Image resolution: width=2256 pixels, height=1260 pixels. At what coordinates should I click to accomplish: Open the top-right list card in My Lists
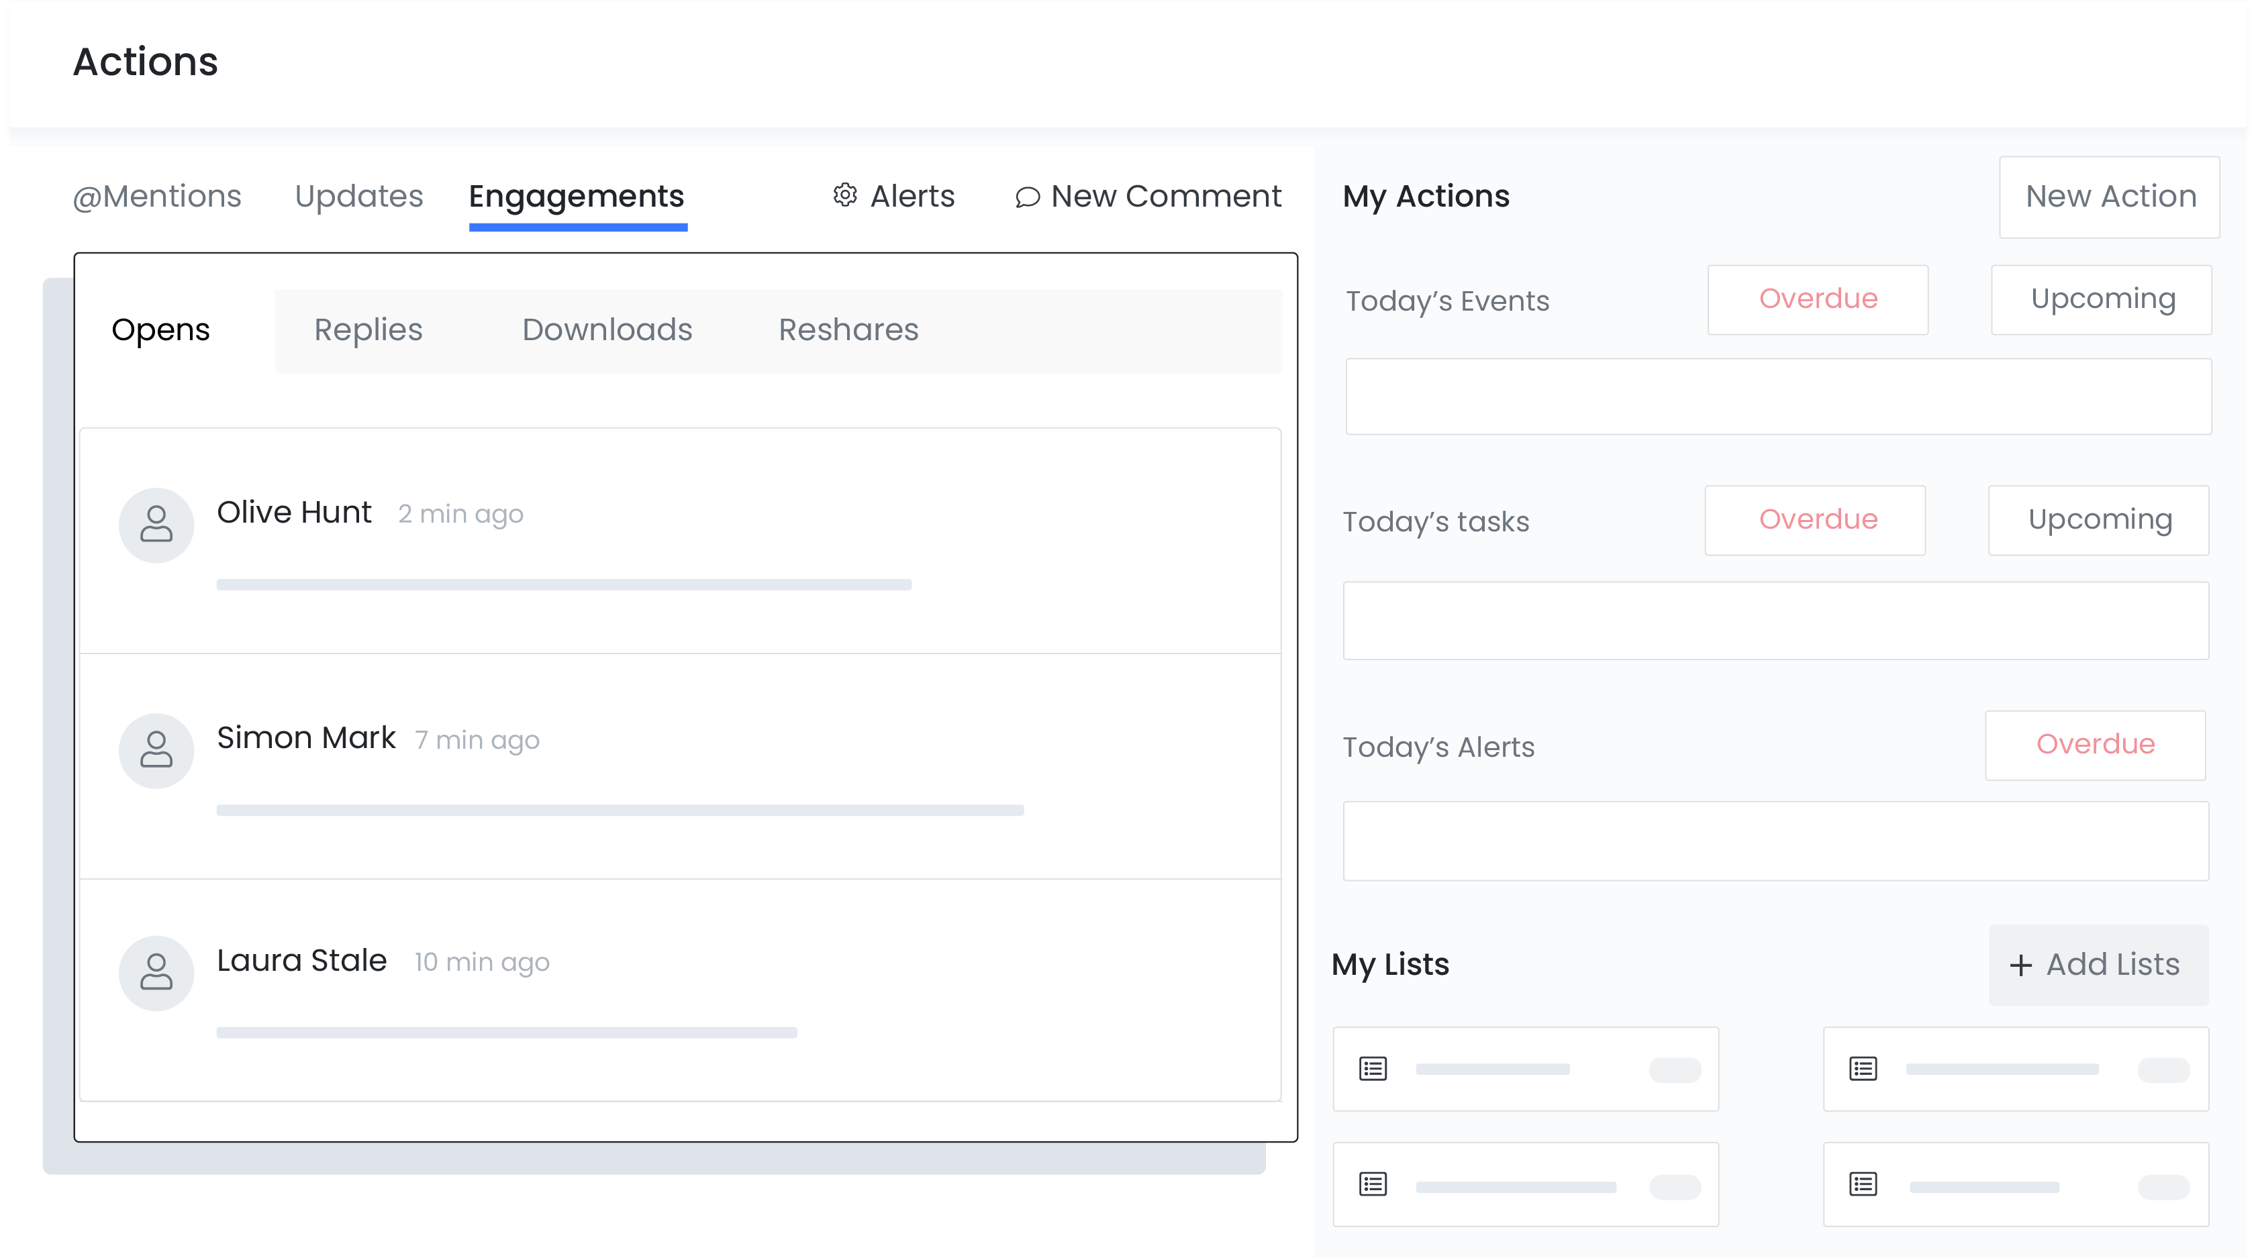pyautogui.click(x=2015, y=1068)
